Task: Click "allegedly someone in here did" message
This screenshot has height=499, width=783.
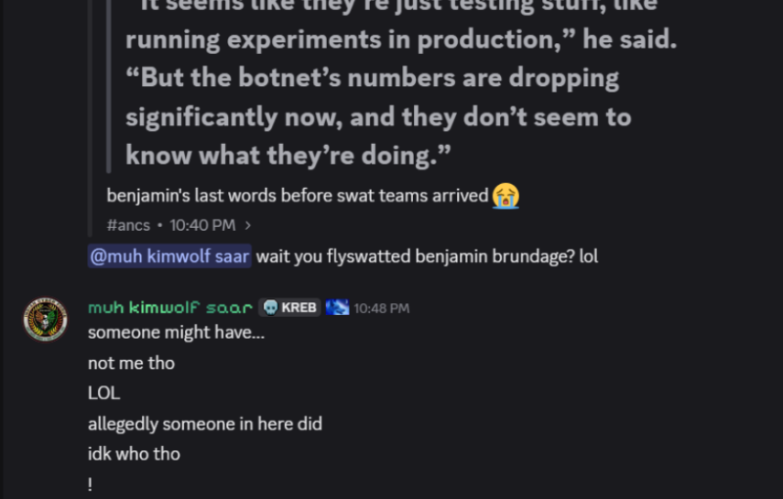Action: (x=205, y=424)
